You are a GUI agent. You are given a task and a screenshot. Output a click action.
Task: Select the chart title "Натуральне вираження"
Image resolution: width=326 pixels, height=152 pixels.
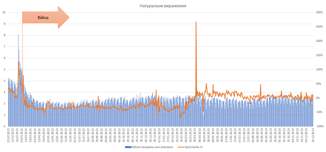tap(163, 6)
